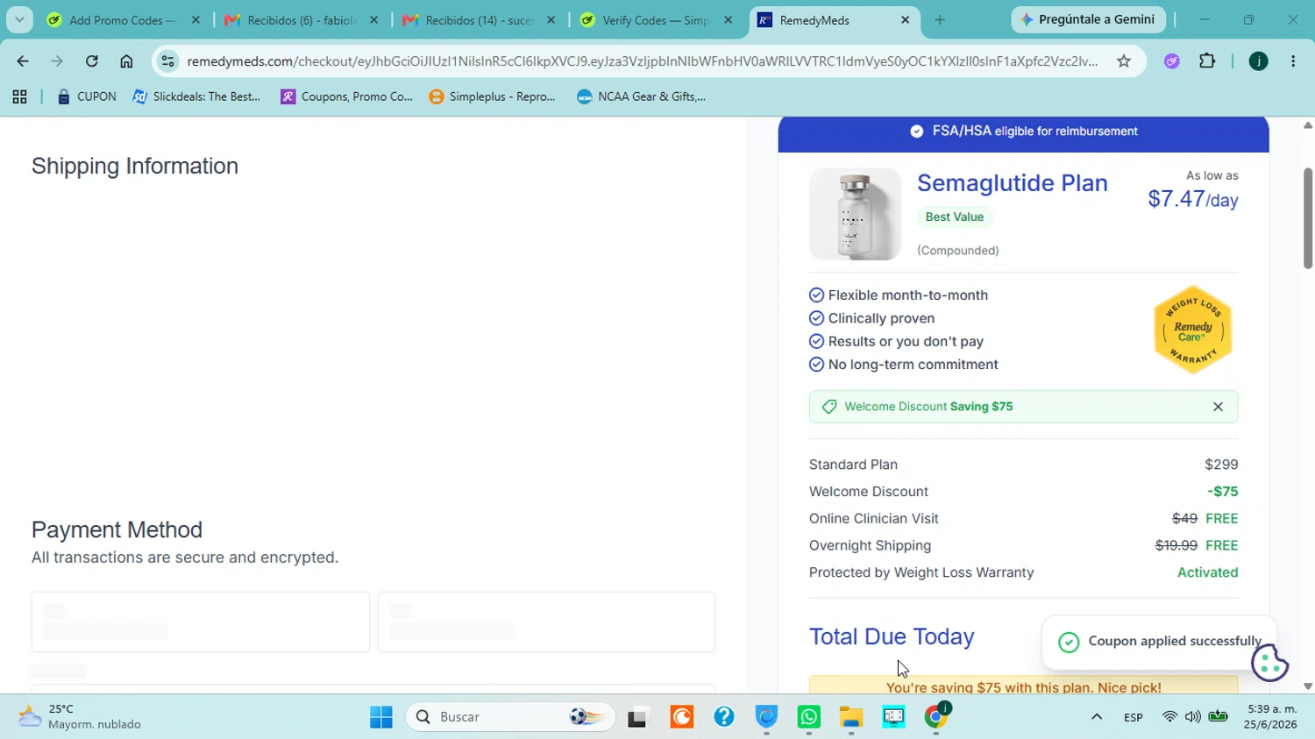View site information icon in address bar
Viewport: 1315px width, 739px height.
coord(167,60)
